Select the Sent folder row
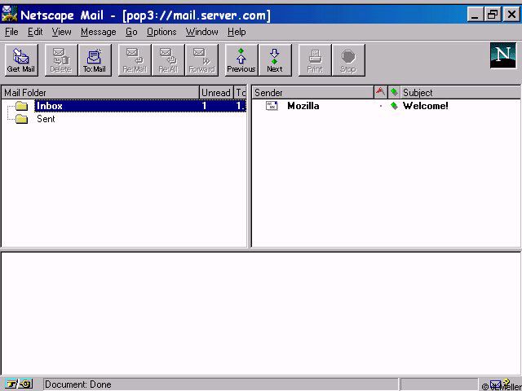 coord(124,119)
